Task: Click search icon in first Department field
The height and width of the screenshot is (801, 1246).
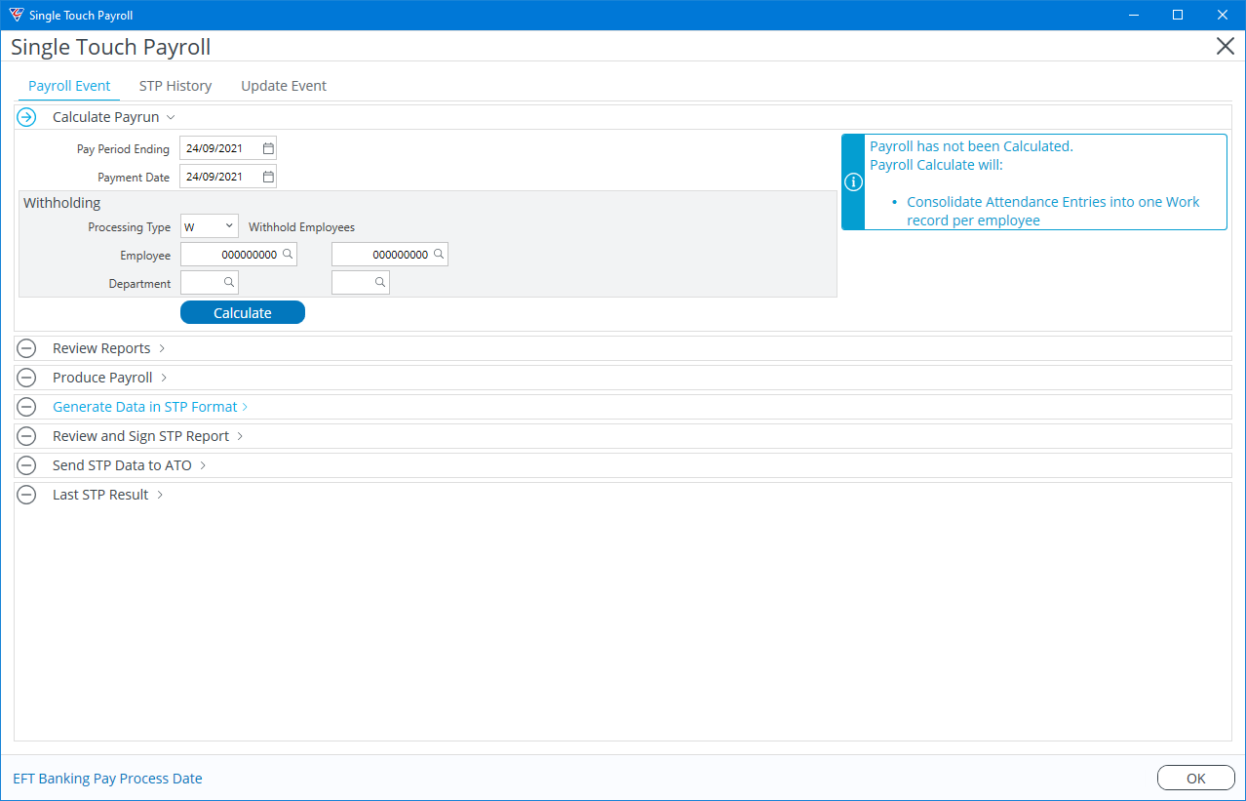Action: tap(229, 282)
